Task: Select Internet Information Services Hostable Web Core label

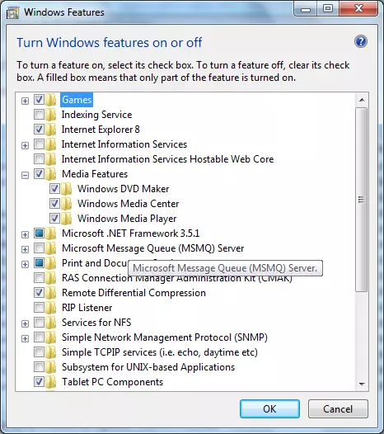Action: (167, 159)
